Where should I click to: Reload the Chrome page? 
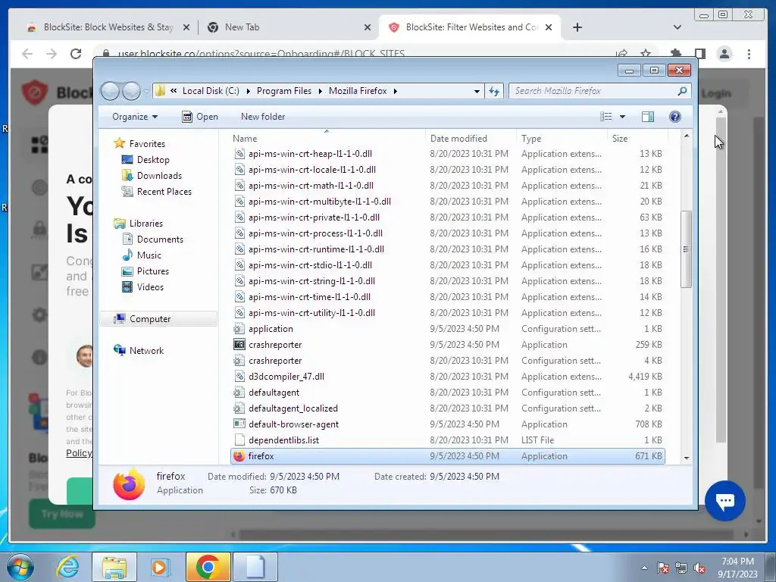pos(76,54)
